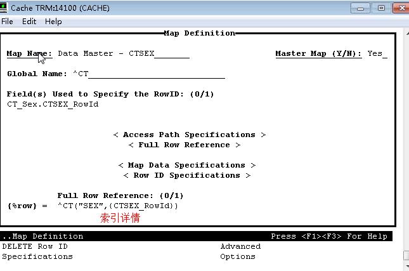Open the File menu

tap(7, 22)
